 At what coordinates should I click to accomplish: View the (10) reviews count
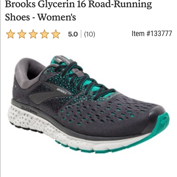pyautogui.click(x=90, y=34)
